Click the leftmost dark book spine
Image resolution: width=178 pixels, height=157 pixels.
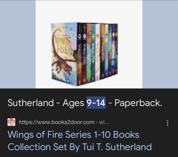click(79, 54)
